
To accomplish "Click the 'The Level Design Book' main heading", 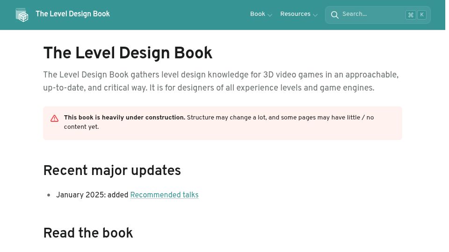I will click(x=128, y=53).
